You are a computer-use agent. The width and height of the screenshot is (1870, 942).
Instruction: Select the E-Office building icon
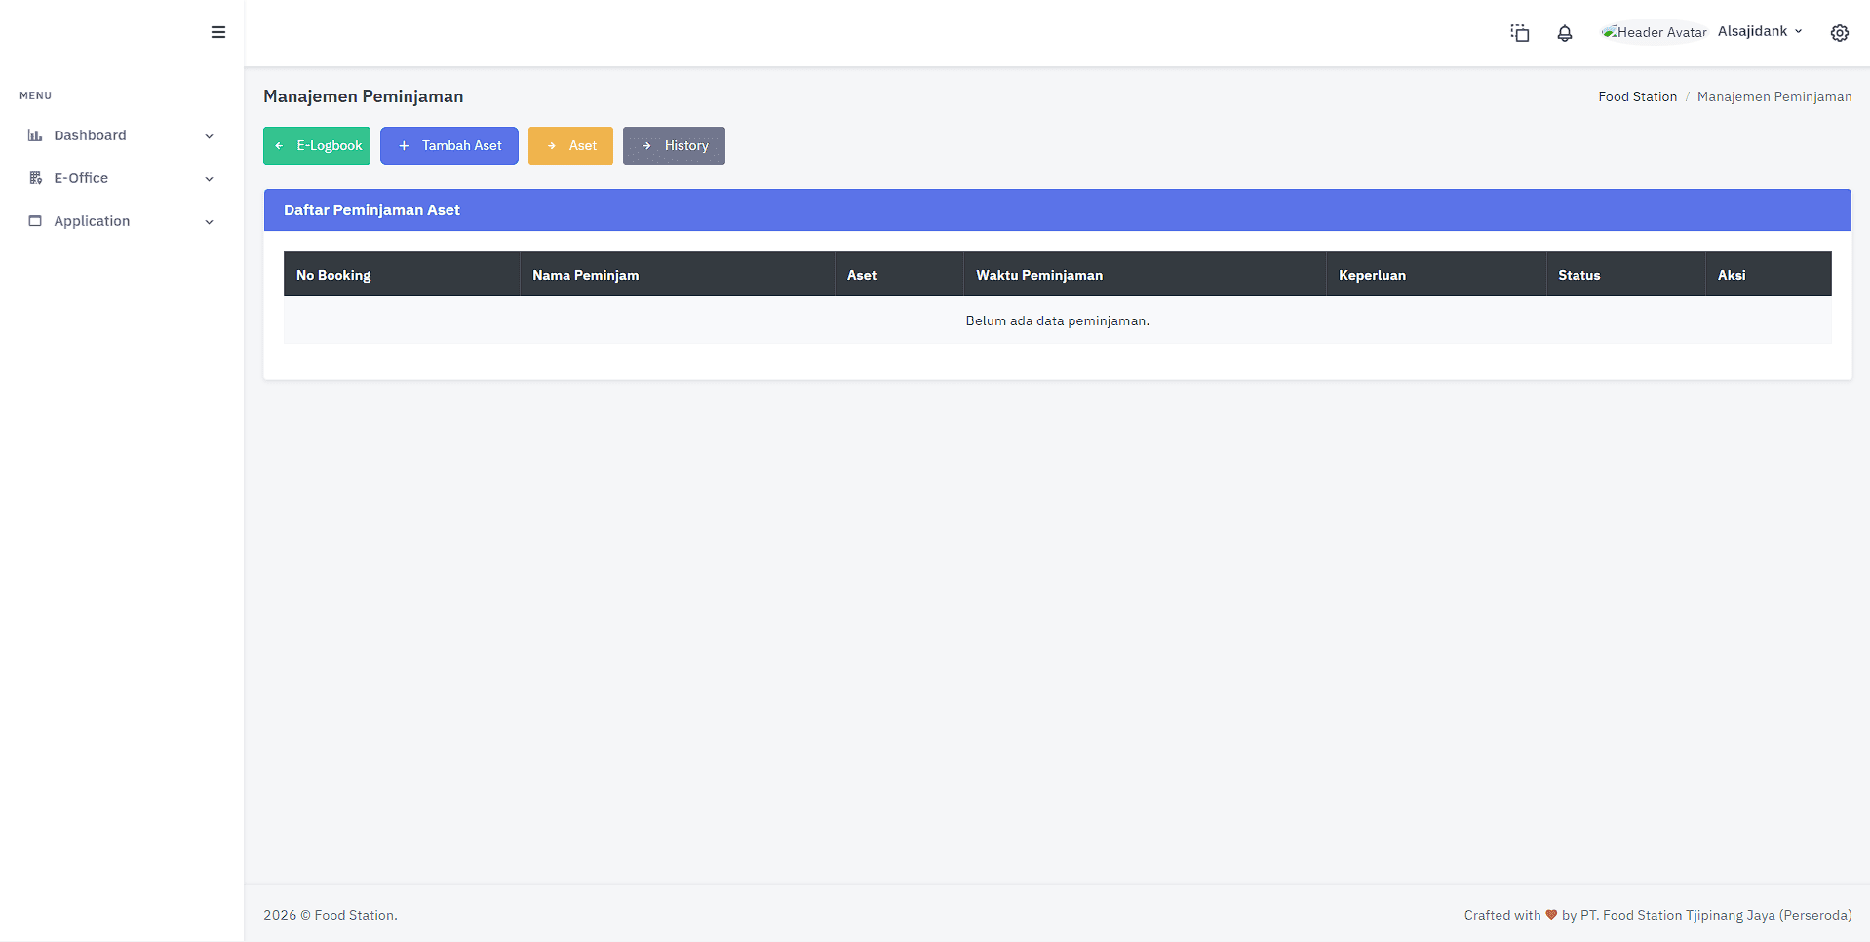pos(35,178)
